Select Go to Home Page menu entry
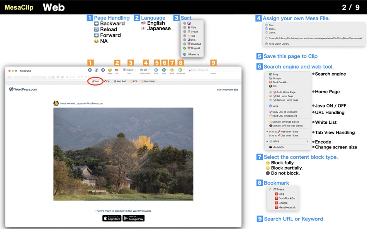Viewport: 367px width, 229px height. 282,92
